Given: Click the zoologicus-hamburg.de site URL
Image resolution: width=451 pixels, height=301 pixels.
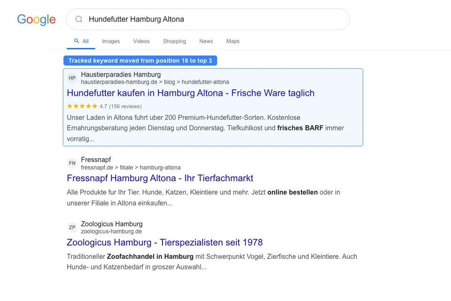Looking at the screenshot, I should point(111,231).
